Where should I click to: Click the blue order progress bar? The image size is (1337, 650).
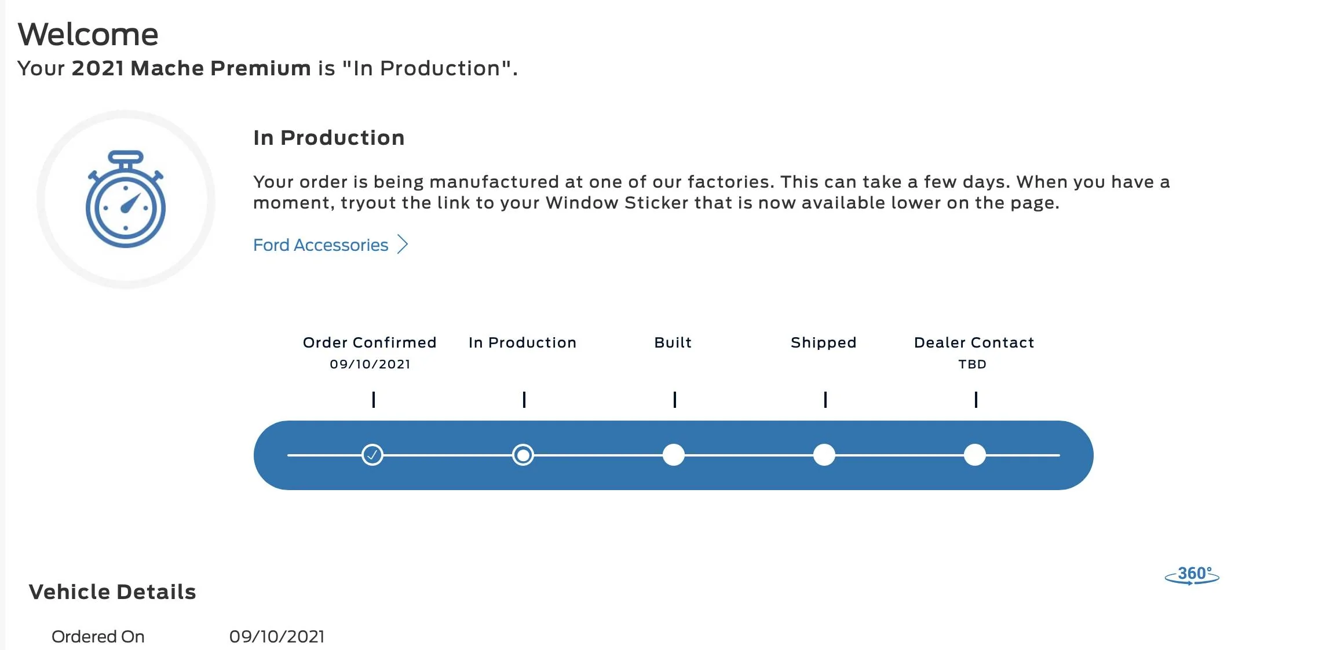674,455
